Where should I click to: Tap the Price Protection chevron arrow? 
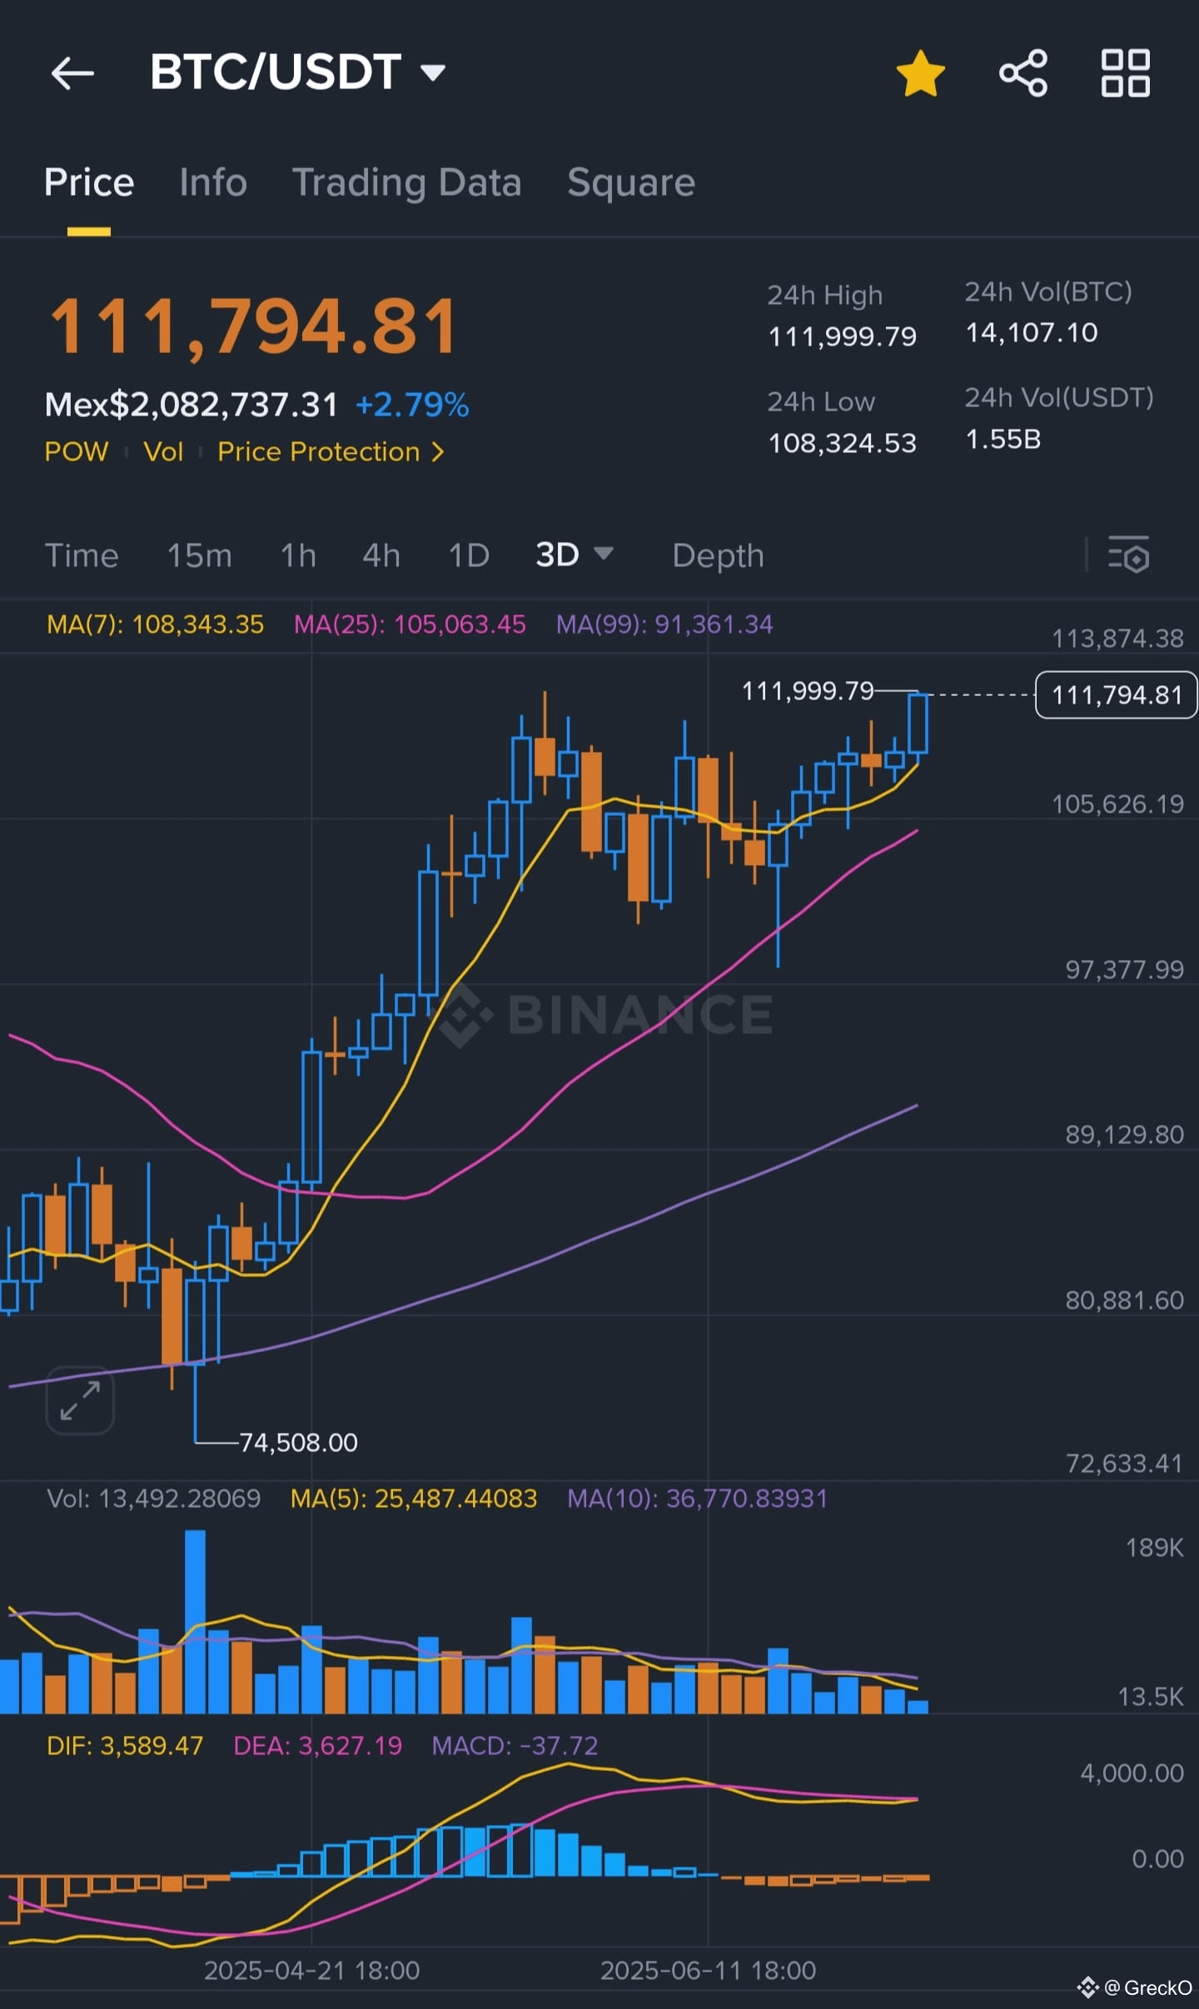[x=437, y=452]
